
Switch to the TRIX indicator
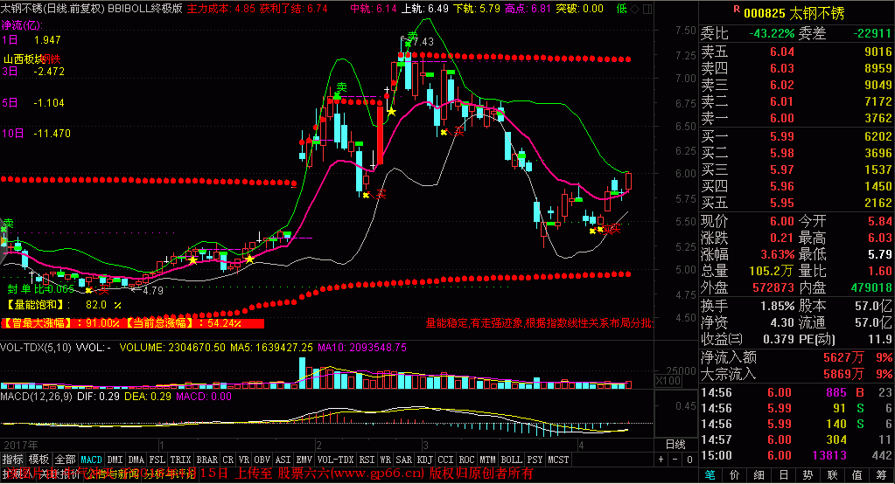(x=180, y=460)
